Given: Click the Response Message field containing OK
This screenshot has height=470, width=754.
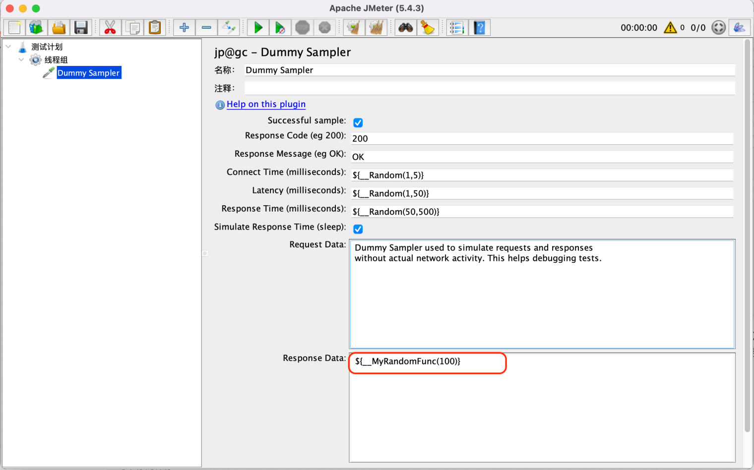Looking at the screenshot, I should (542, 157).
